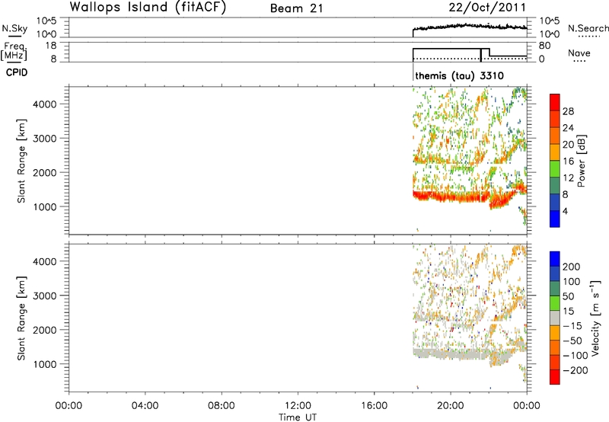Pick the gray velocity segment between 15 and -15

(x=555, y=318)
